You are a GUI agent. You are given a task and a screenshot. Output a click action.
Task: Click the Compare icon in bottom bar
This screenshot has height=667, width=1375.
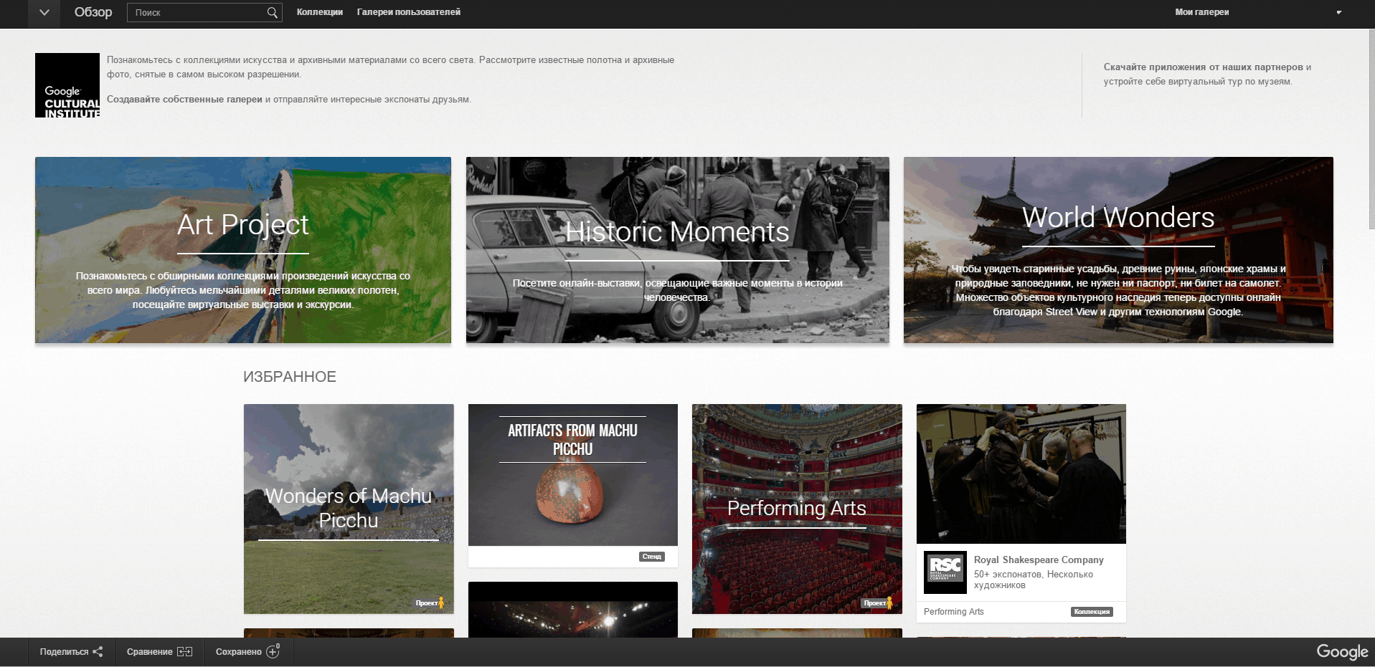[x=184, y=651]
